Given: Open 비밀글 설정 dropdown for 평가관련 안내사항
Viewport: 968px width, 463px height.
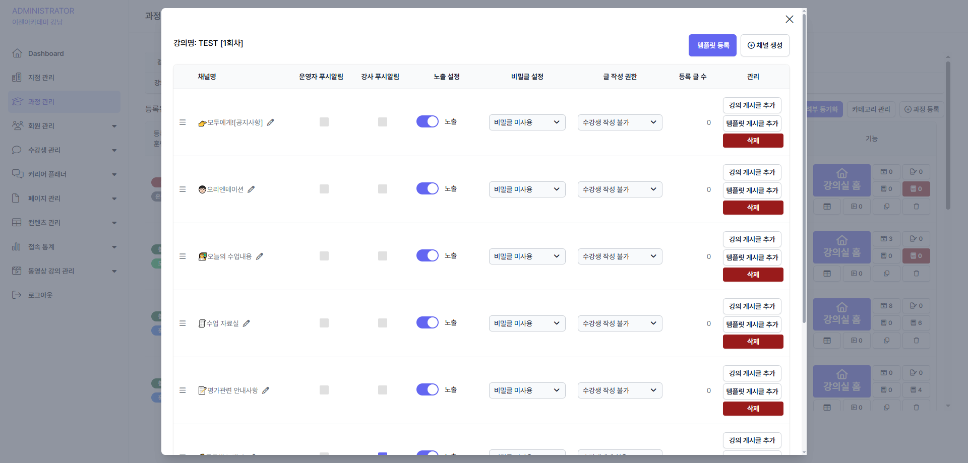Looking at the screenshot, I should coord(527,390).
